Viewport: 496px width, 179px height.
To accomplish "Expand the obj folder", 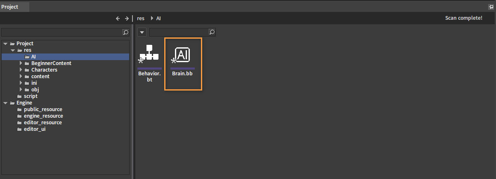I will click(x=21, y=90).
